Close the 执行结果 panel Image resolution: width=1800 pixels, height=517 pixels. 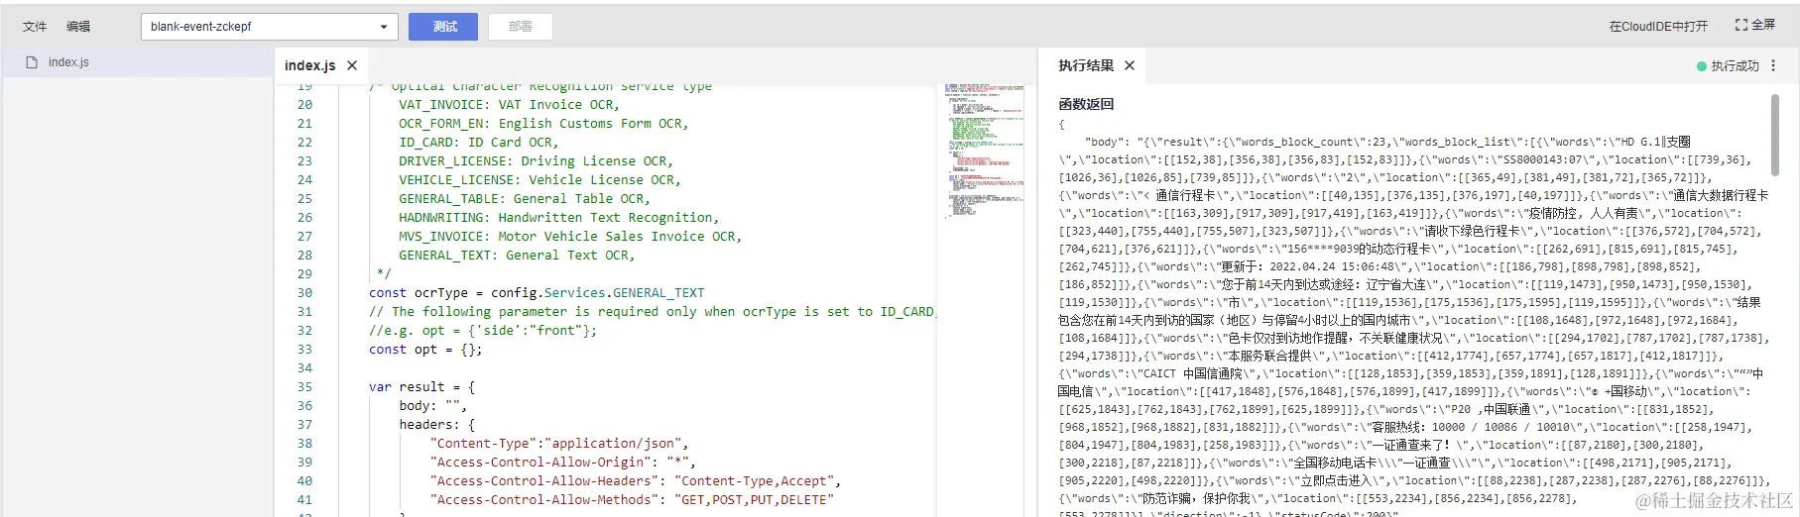coord(1130,65)
